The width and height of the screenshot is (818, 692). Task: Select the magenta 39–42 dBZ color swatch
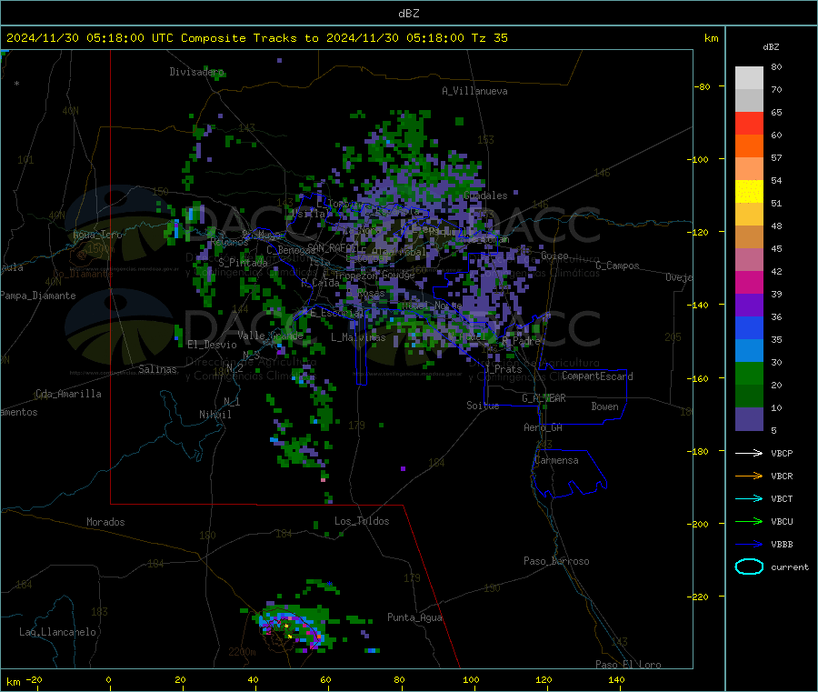pos(749,282)
